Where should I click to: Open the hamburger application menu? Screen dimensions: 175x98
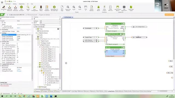(2, 2)
